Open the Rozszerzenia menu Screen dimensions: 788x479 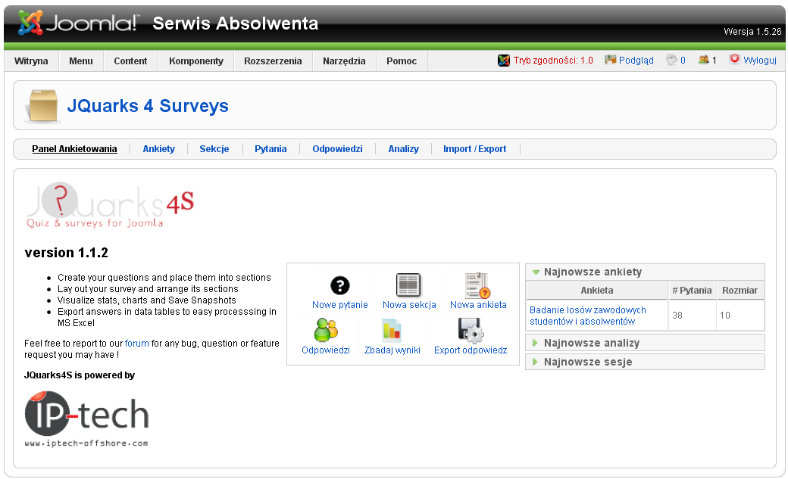[x=273, y=61]
